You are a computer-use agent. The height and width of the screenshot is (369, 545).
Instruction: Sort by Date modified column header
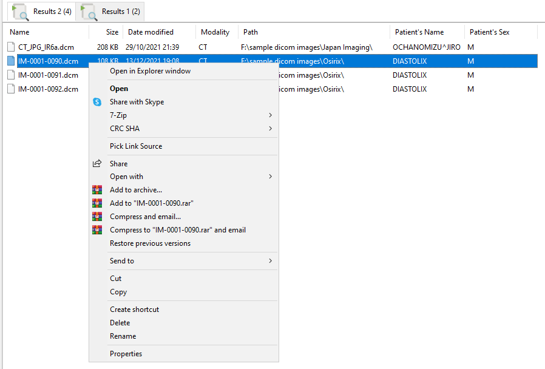[151, 32]
